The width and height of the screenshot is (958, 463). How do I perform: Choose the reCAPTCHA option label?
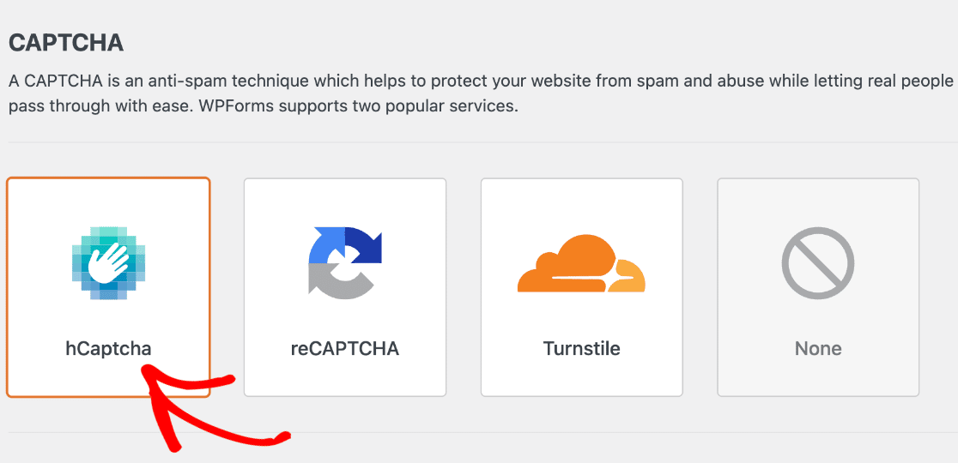(345, 349)
